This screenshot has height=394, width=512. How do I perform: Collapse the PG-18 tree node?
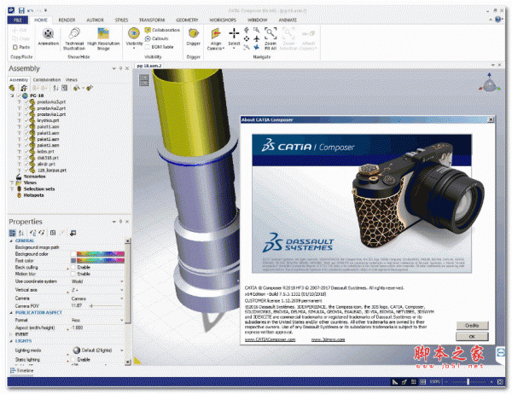click(x=12, y=96)
